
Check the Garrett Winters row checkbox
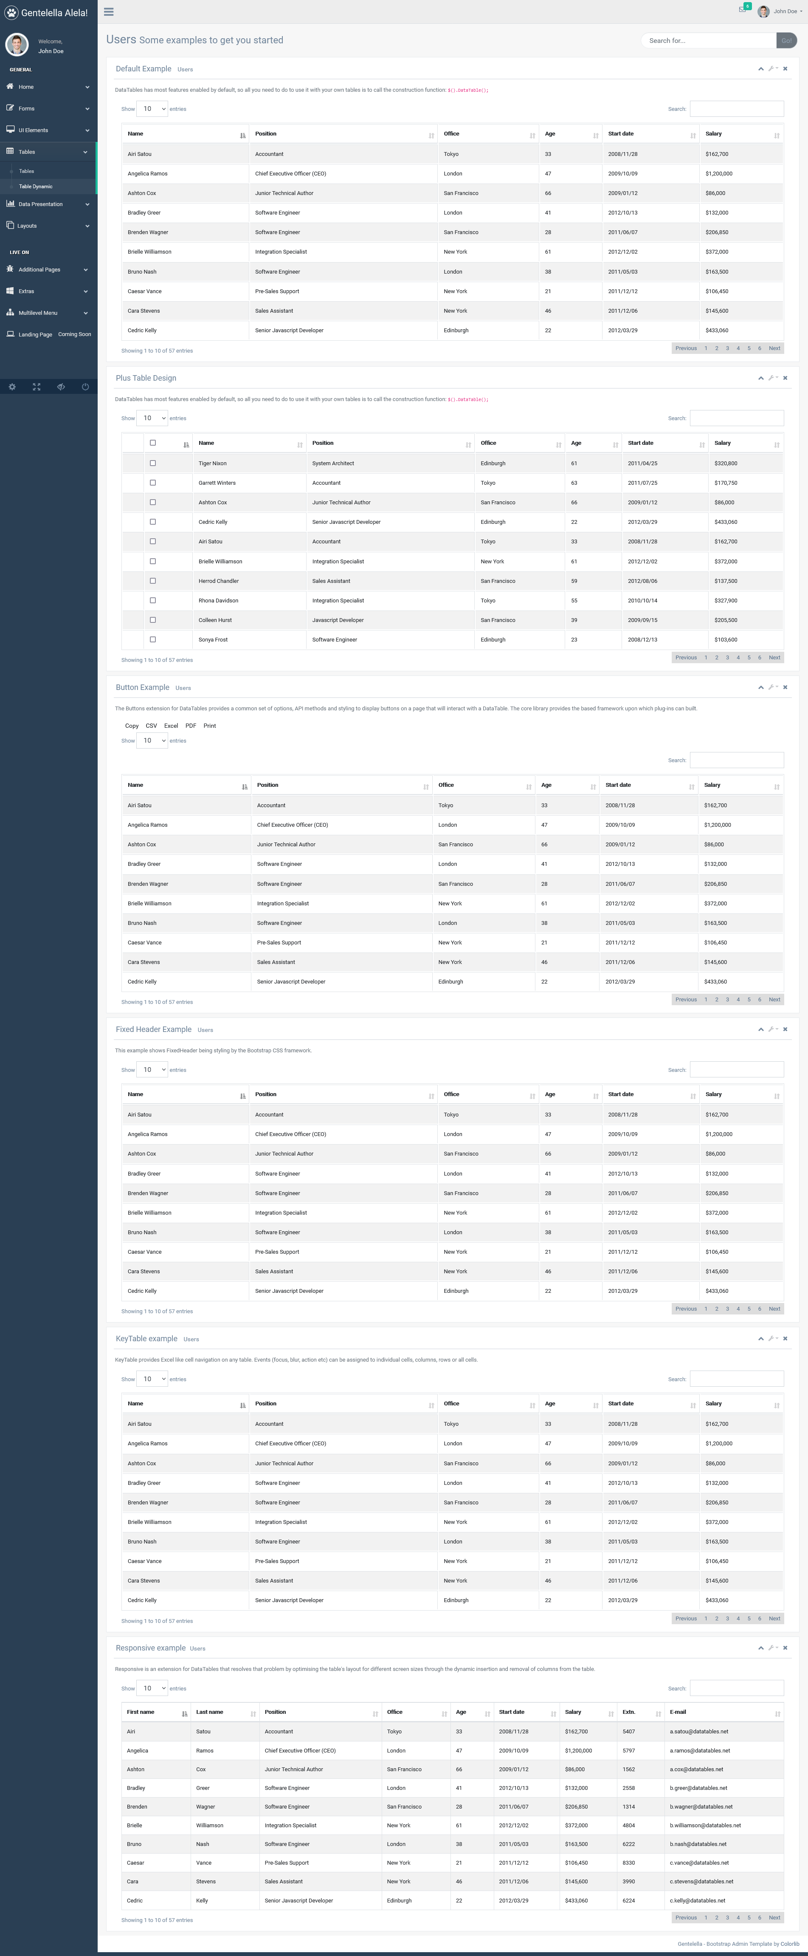point(152,483)
